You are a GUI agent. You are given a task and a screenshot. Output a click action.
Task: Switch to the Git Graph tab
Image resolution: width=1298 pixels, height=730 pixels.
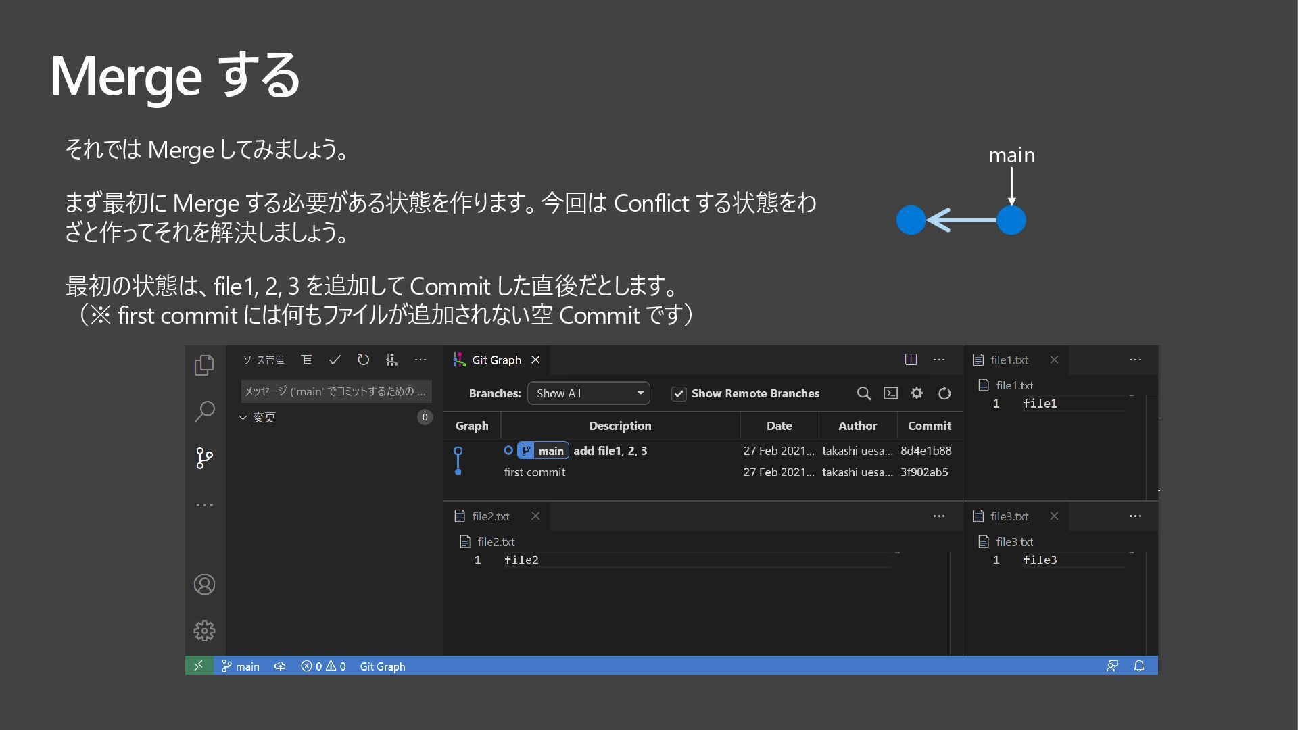coord(496,360)
